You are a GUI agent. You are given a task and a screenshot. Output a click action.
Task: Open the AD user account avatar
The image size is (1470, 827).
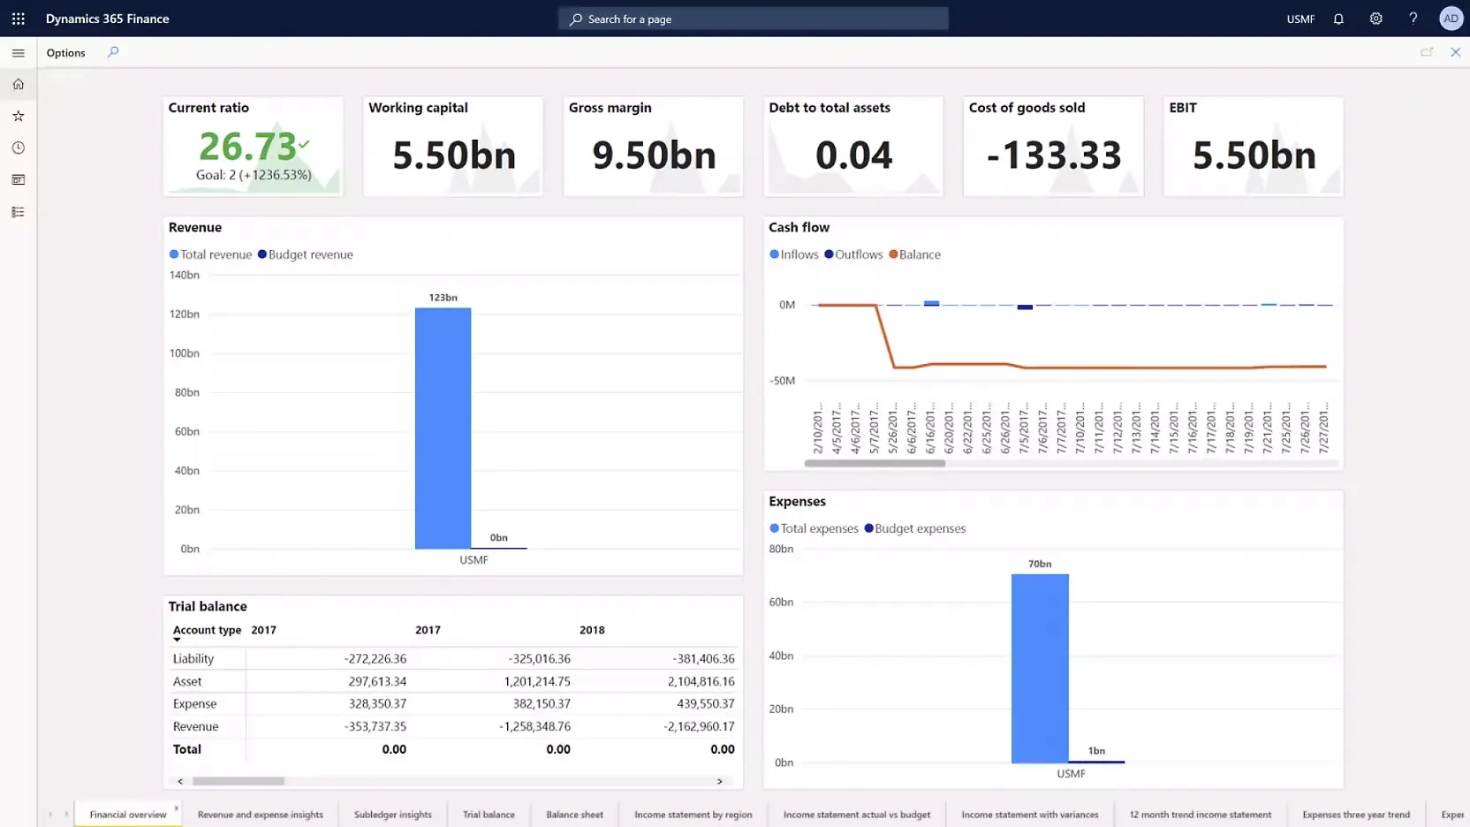[x=1451, y=19]
